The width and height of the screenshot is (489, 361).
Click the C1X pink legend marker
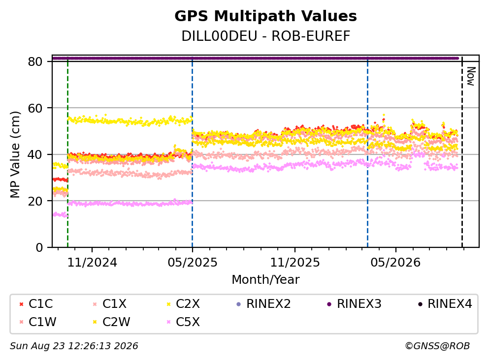click(95, 304)
